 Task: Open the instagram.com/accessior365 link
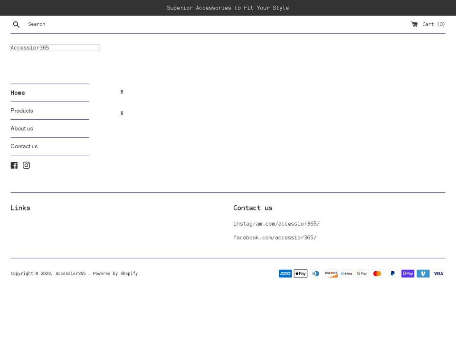[x=276, y=224]
